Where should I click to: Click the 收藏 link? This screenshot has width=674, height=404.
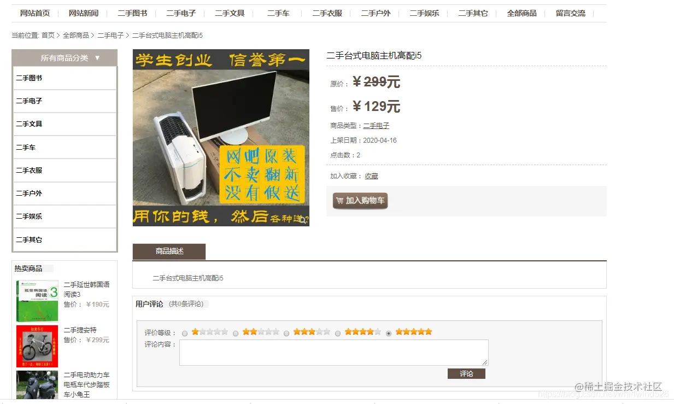coord(371,176)
